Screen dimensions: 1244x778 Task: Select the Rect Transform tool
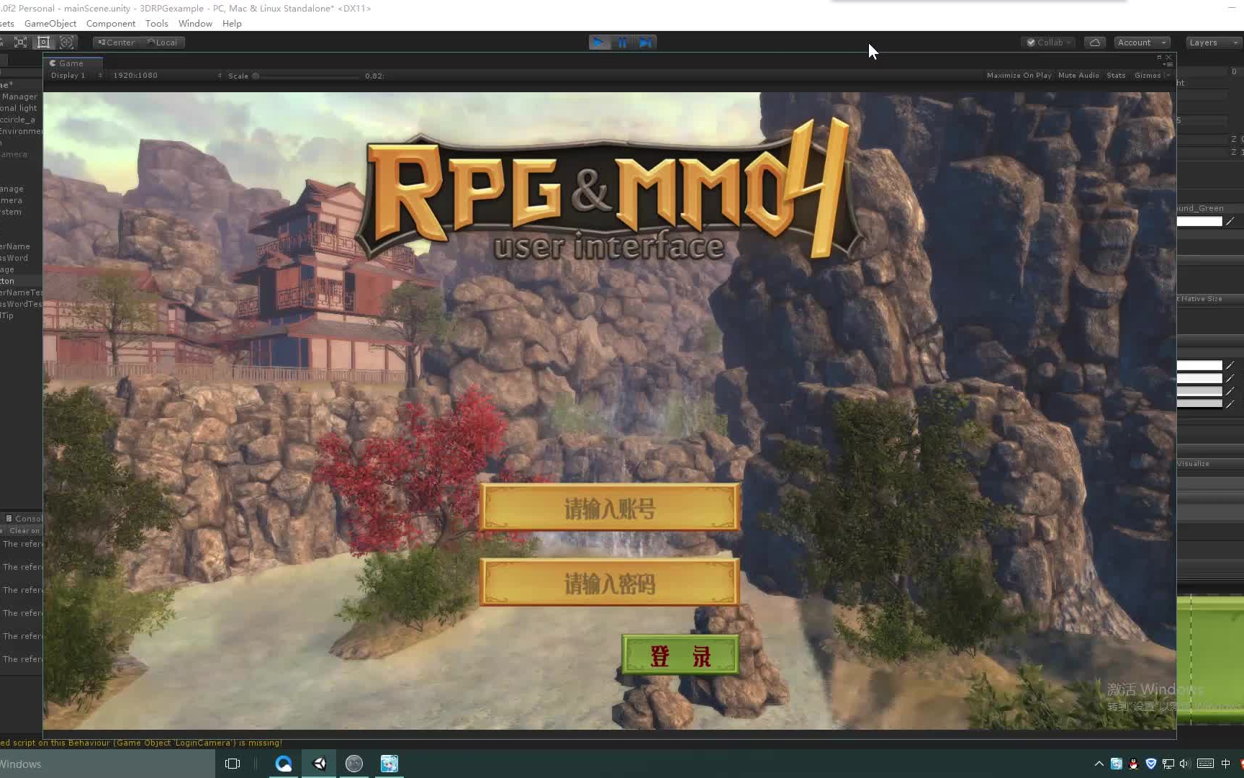point(43,43)
